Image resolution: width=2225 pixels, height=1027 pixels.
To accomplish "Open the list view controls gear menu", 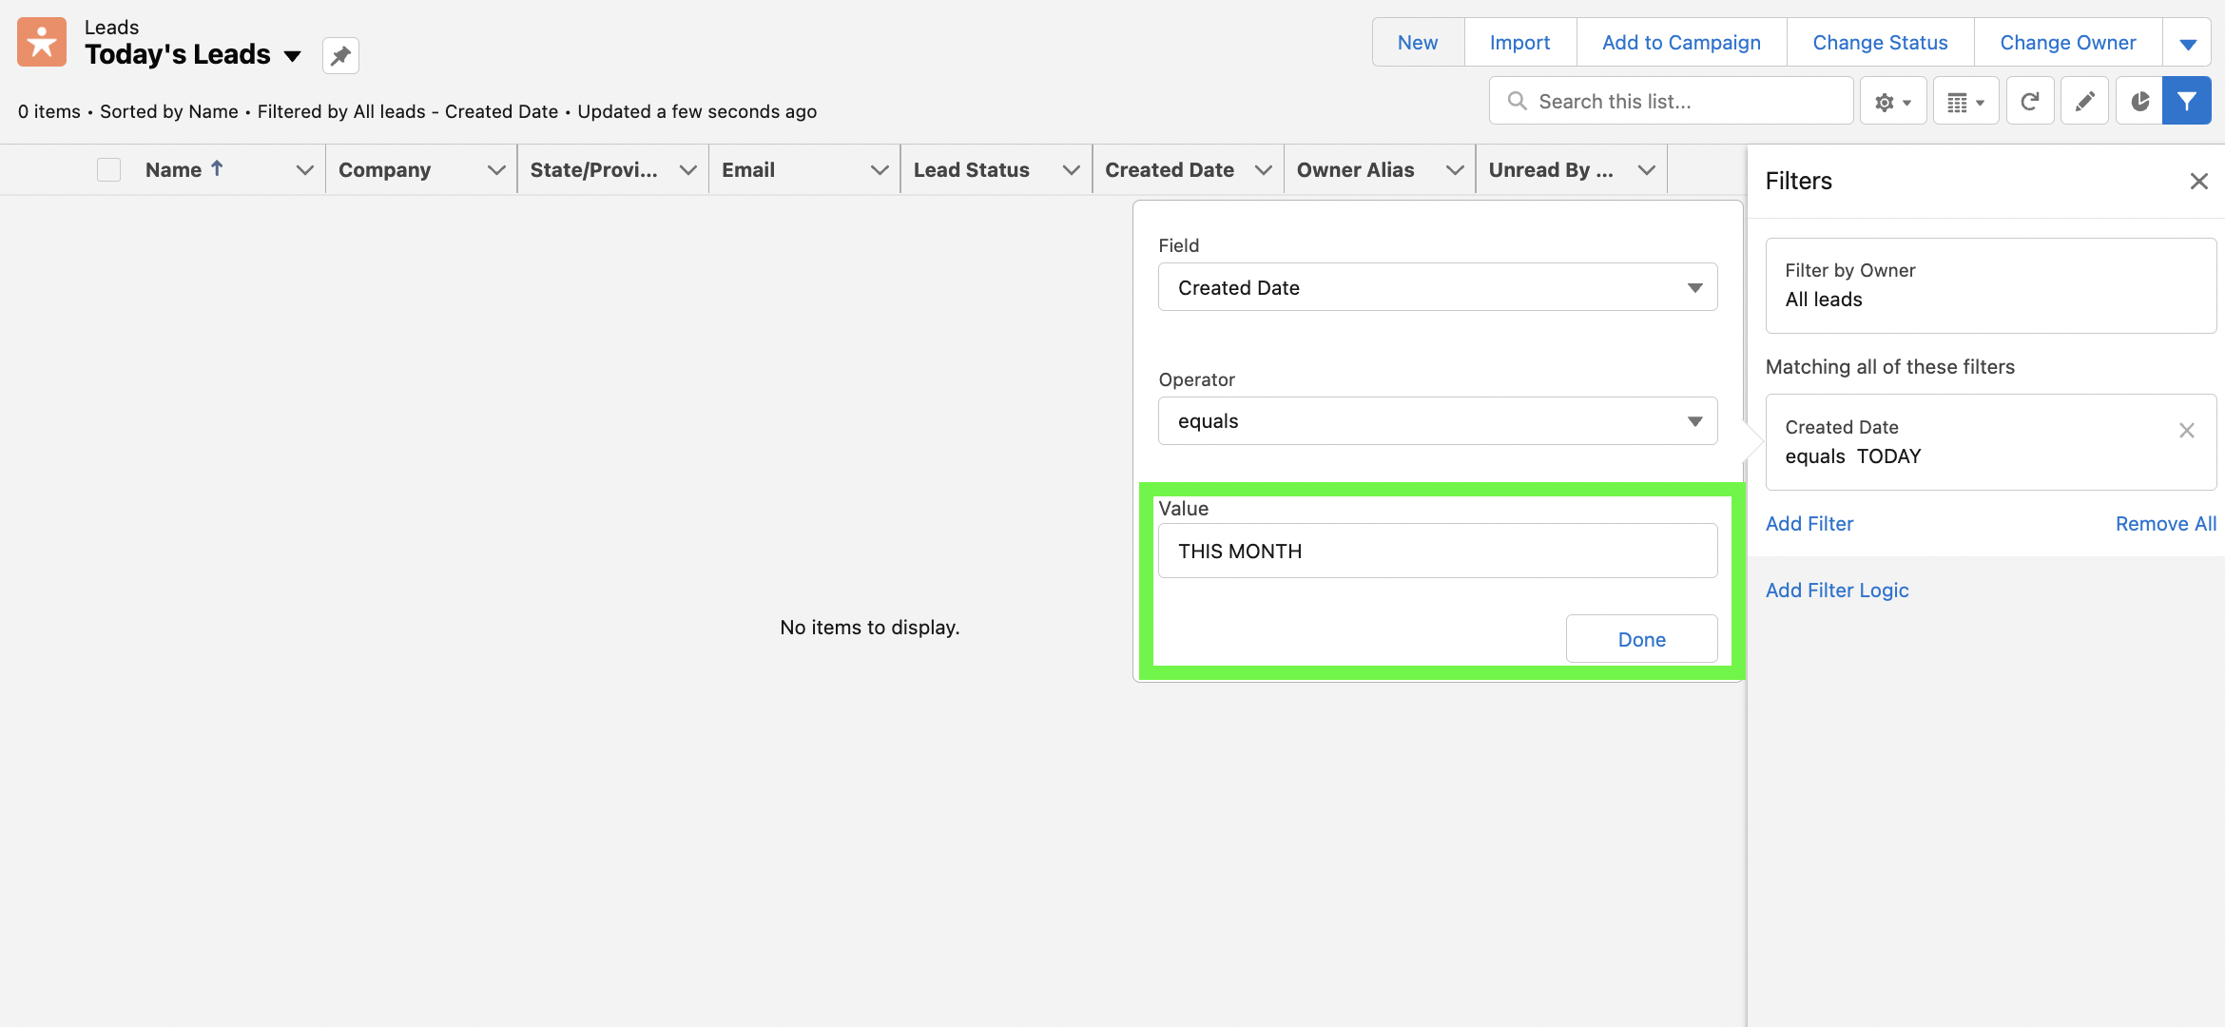I will click(x=1892, y=101).
